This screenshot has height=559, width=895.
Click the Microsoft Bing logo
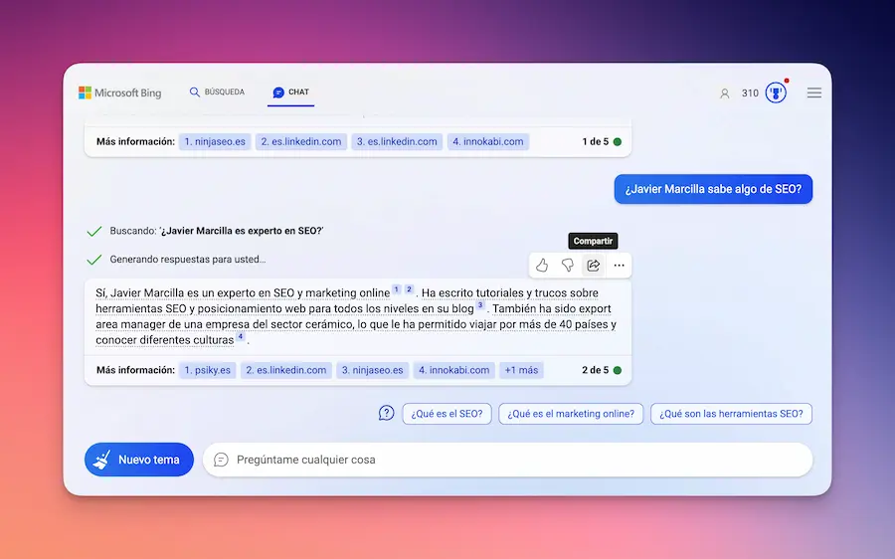pos(120,93)
